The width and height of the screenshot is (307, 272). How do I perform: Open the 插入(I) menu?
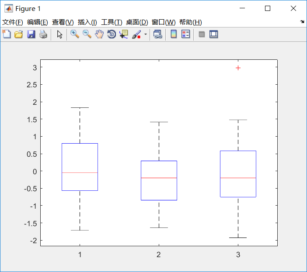click(x=87, y=22)
